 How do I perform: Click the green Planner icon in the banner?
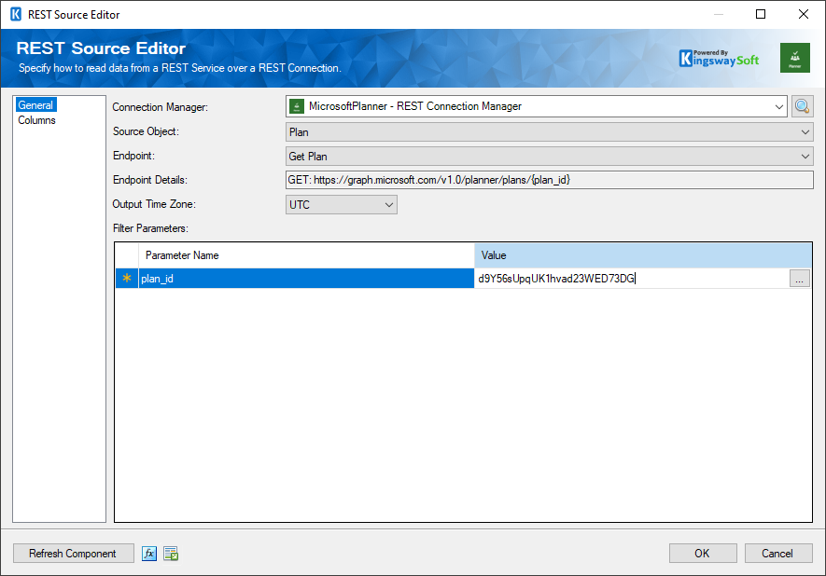click(x=794, y=57)
